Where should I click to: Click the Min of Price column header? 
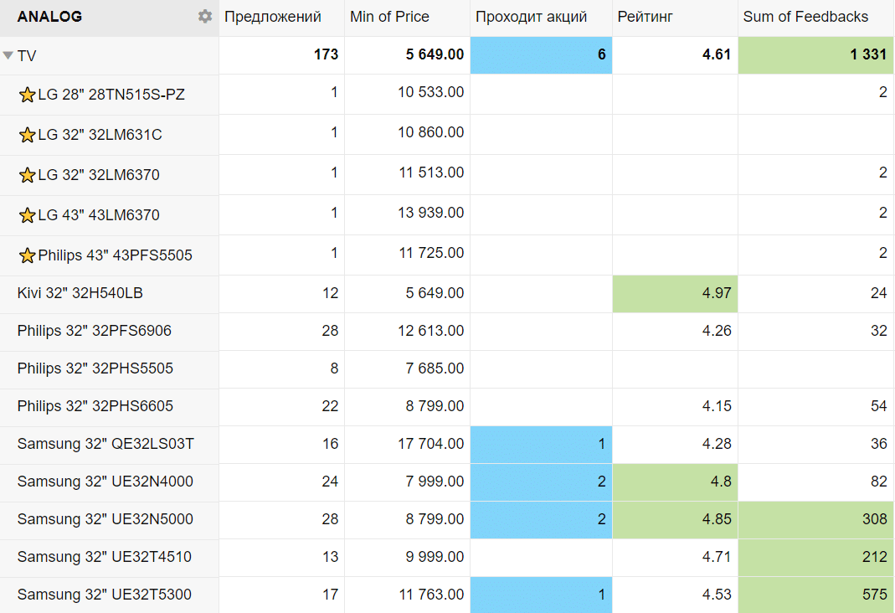[389, 17]
